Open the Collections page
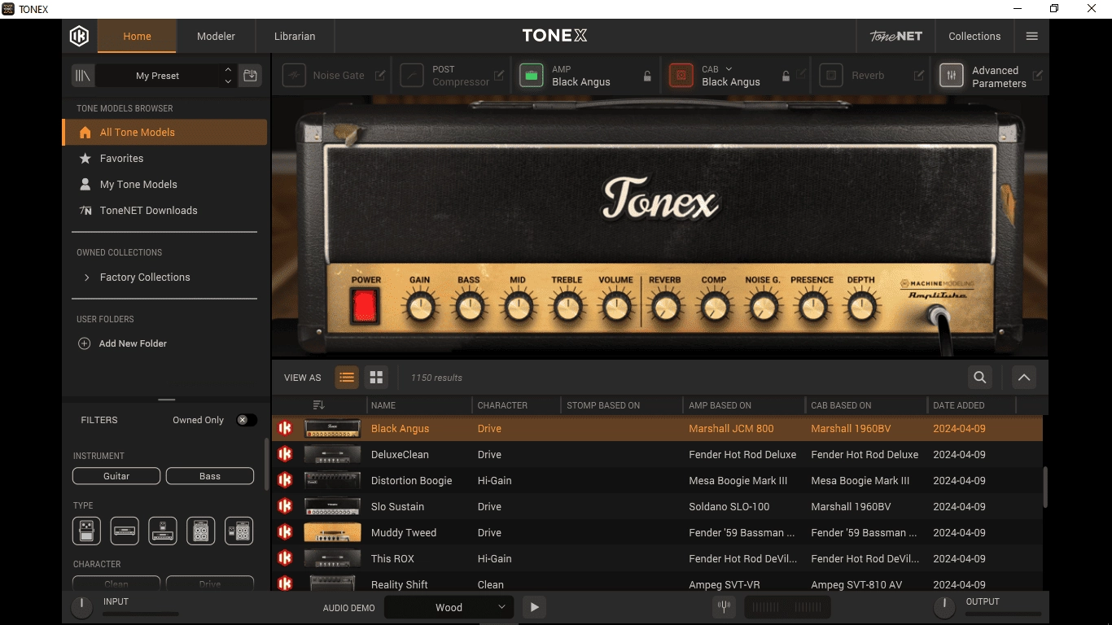Image resolution: width=1112 pixels, height=625 pixels. 974,36
